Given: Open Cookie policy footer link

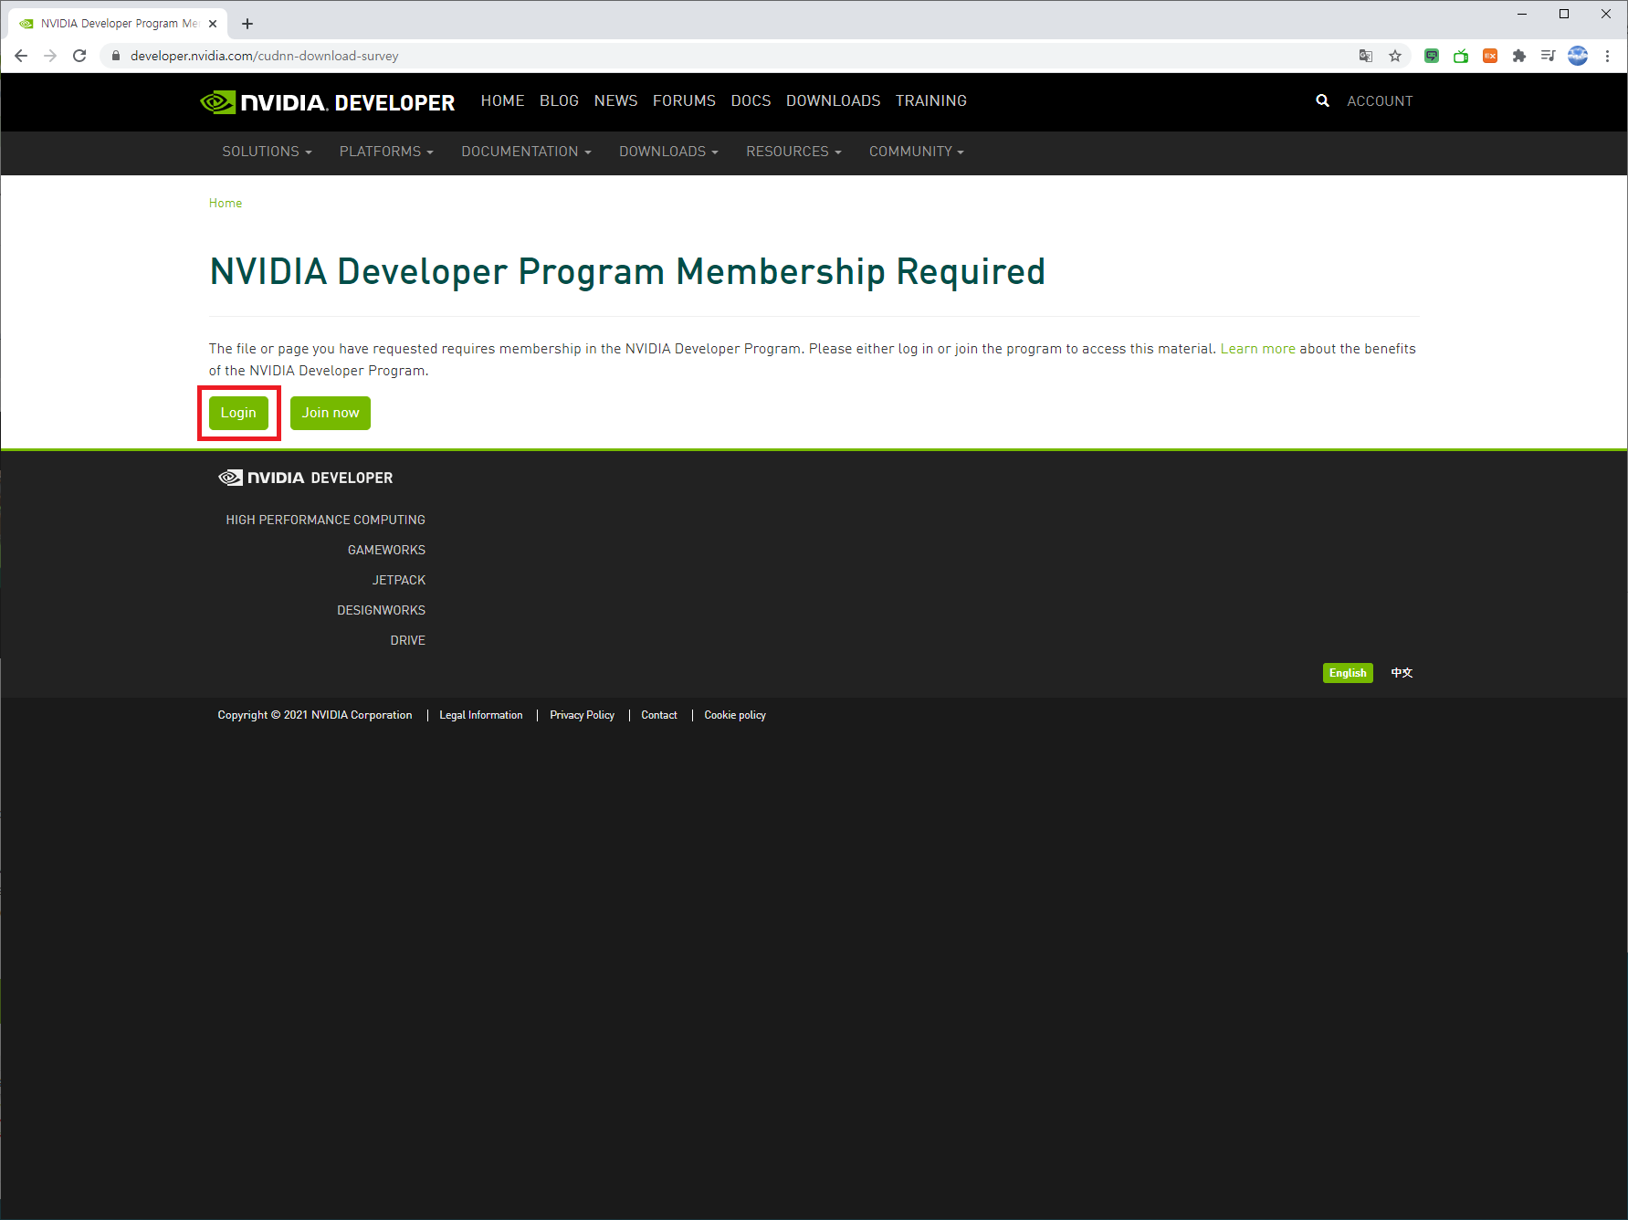Looking at the screenshot, I should [x=735, y=715].
